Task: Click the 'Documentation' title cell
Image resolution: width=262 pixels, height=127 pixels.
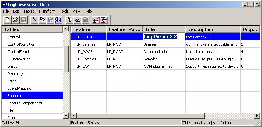Action: click(x=164, y=52)
